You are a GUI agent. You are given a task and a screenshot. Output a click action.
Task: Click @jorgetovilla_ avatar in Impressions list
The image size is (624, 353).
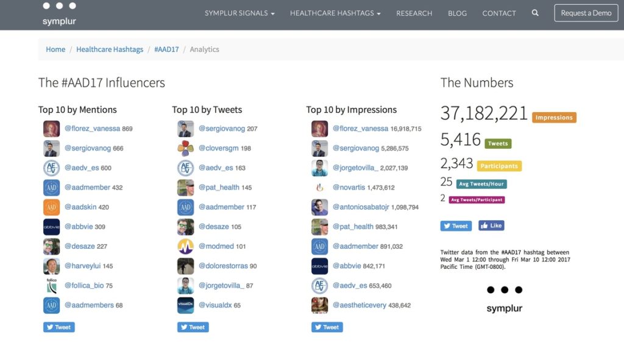point(319,168)
